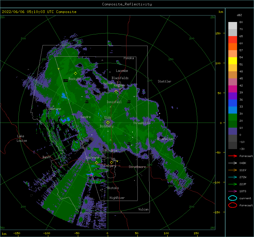This screenshot has height=237, width=254.
Task: Click the ThreeHills label
Action: [142, 123]
